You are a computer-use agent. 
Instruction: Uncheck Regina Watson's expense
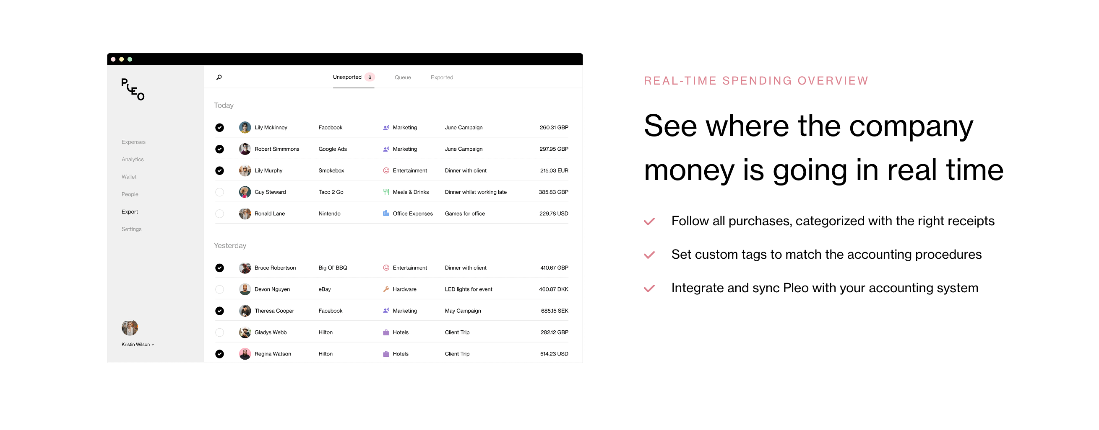tap(220, 354)
